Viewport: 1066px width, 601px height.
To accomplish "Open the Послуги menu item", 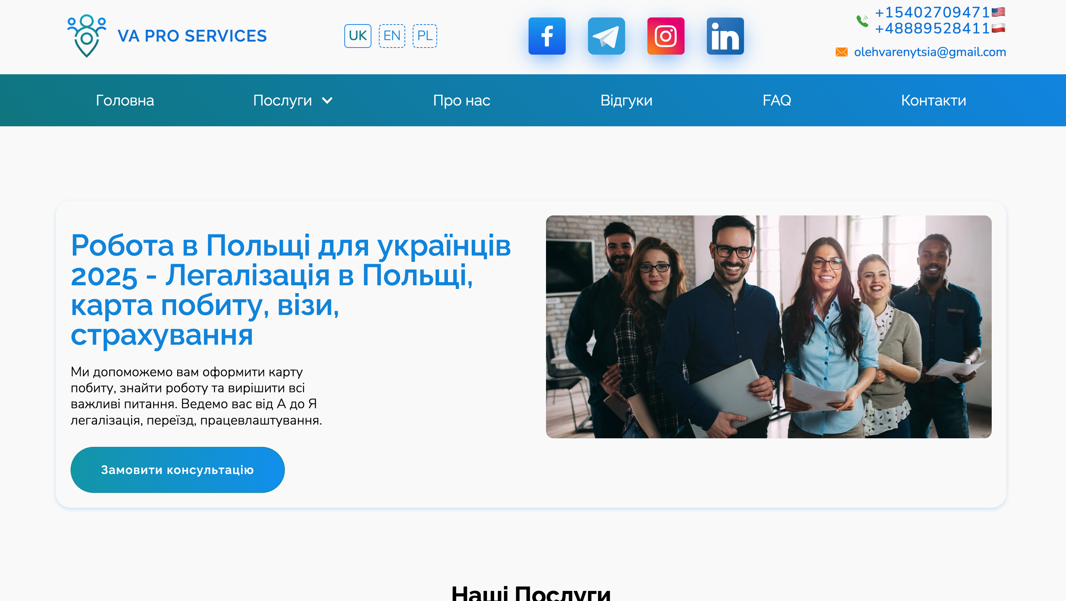I will tap(282, 101).
